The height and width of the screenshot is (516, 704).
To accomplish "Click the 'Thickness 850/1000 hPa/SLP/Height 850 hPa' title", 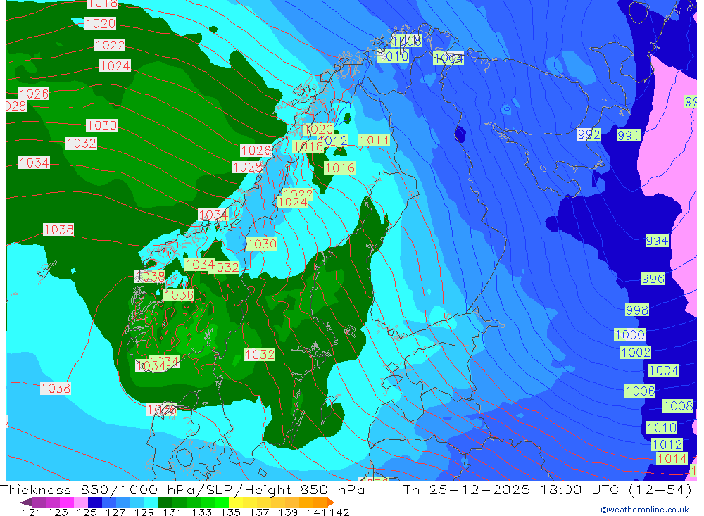I will (182, 489).
